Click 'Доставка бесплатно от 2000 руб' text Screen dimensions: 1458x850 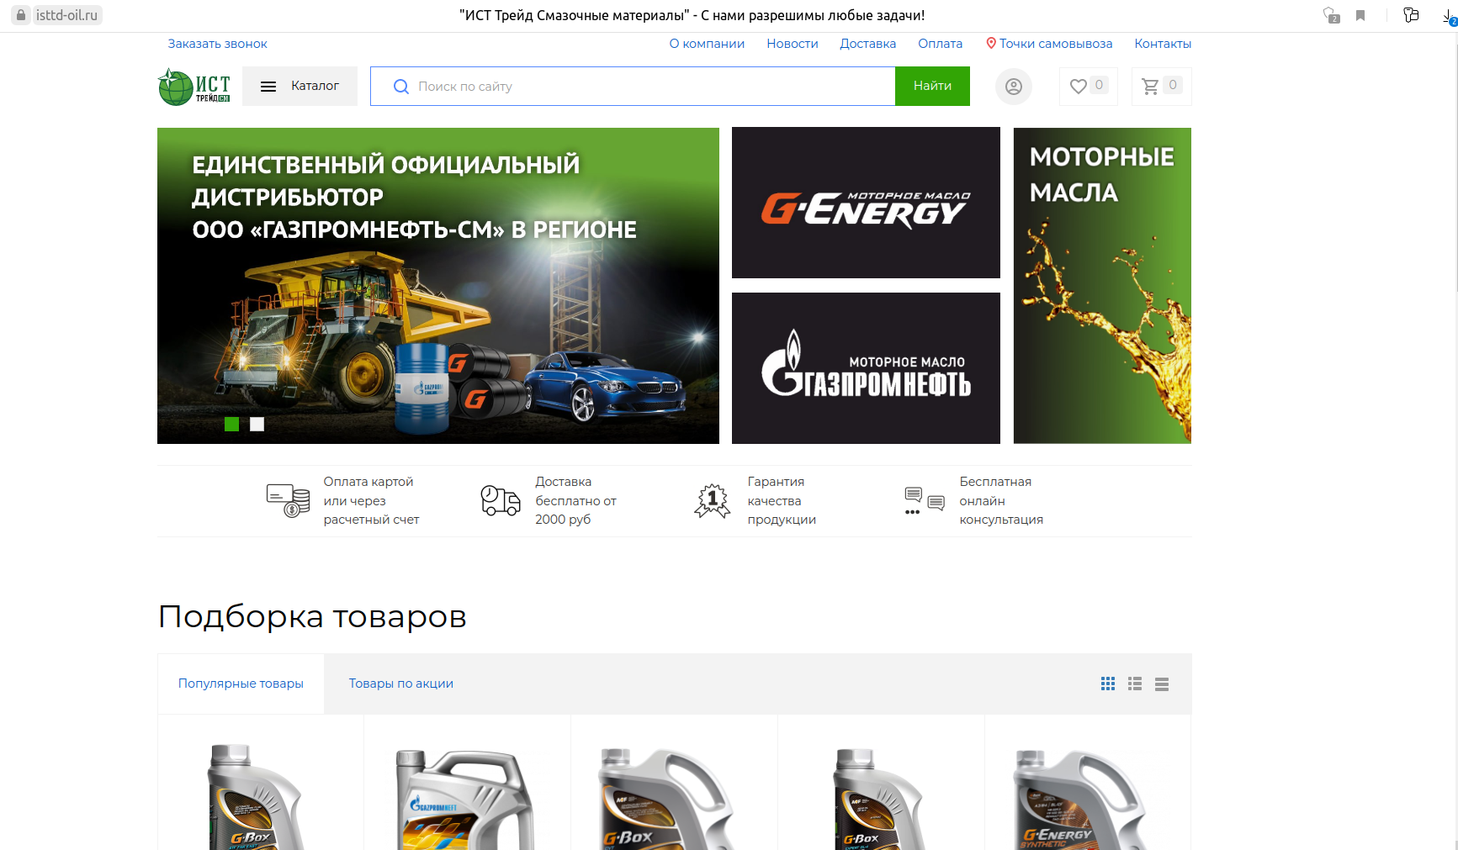tap(575, 500)
